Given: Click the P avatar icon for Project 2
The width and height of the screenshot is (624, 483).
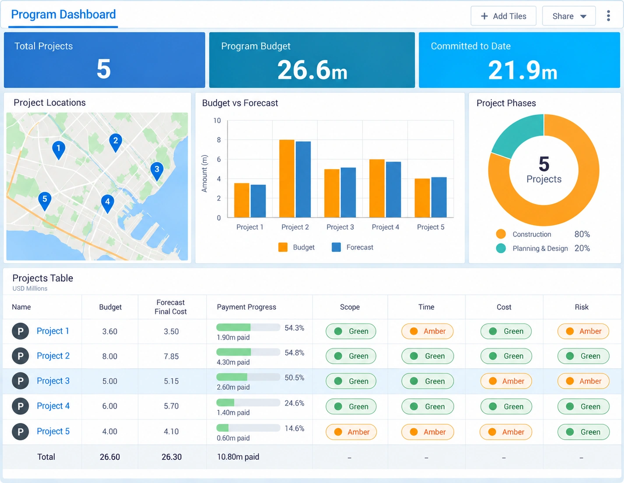Looking at the screenshot, I should [x=20, y=356].
